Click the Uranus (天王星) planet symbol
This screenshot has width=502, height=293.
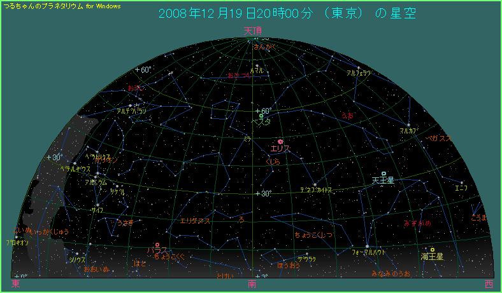(x=384, y=174)
